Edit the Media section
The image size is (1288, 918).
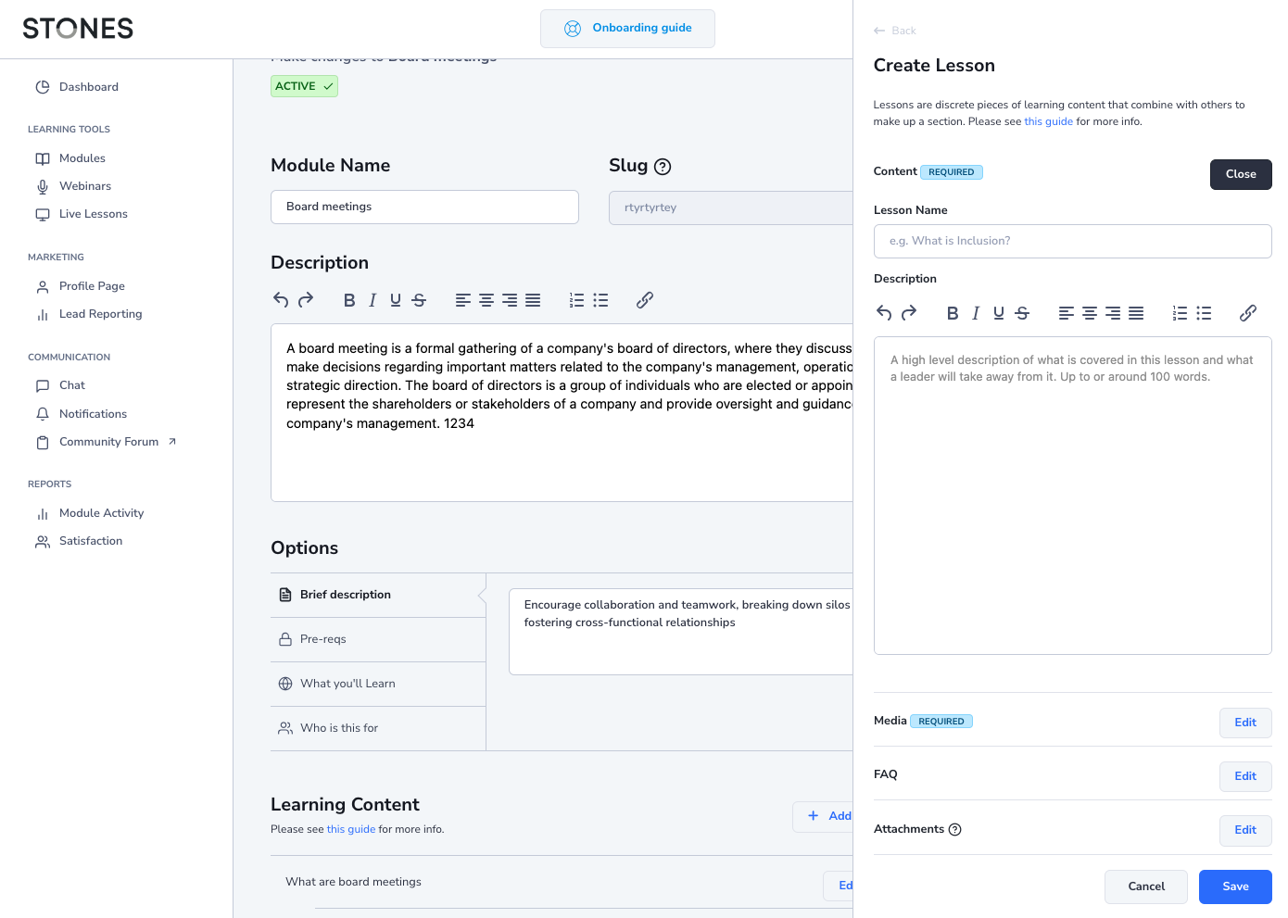click(x=1244, y=723)
